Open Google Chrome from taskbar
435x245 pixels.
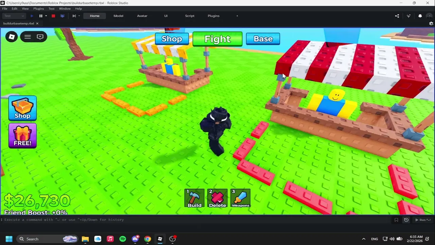[147, 239]
